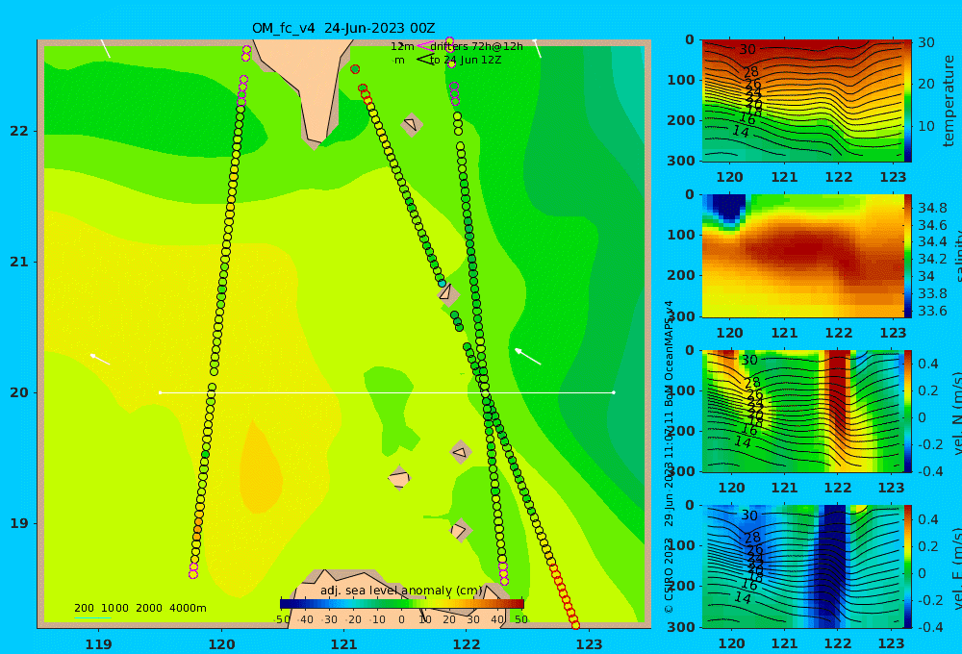Click latitude label 21 on main map
962x654 pixels.
[x=19, y=262]
